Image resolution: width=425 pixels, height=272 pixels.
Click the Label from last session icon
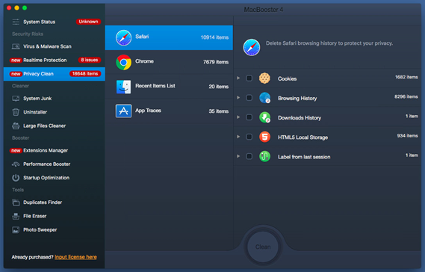pos(264,156)
